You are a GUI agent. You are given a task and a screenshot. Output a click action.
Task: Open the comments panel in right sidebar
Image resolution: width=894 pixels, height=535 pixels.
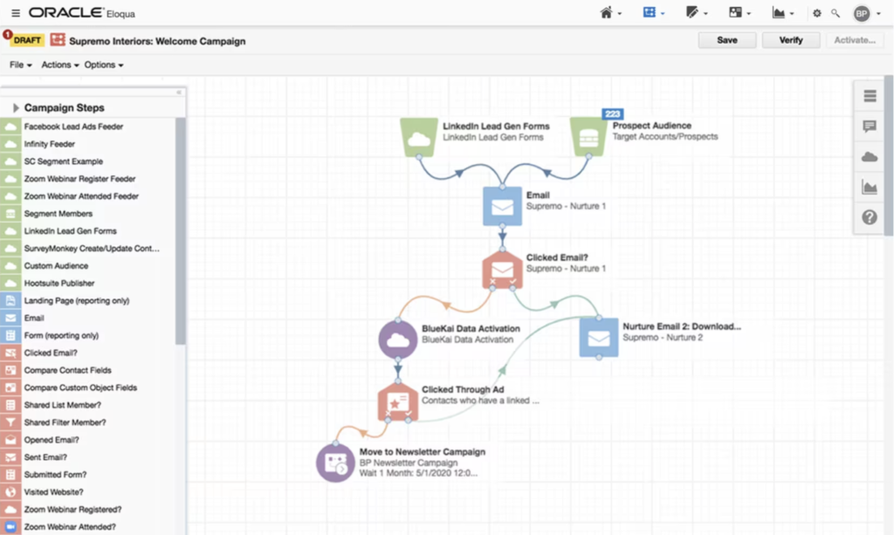(x=869, y=127)
